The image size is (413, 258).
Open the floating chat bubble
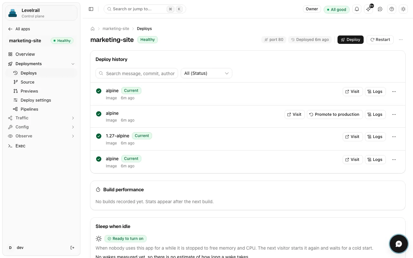tap(399, 244)
